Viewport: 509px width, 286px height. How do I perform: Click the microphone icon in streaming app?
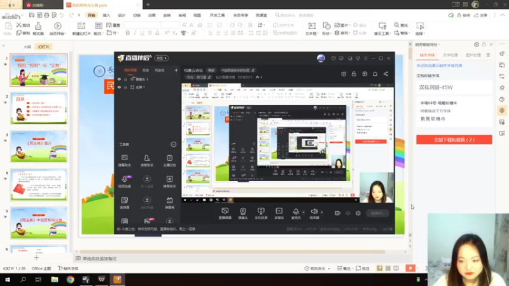pyautogui.click(x=296, y=213)
